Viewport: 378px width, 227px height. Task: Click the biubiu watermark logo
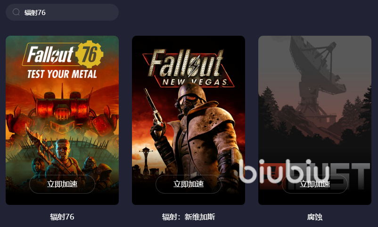click(285, 171)
